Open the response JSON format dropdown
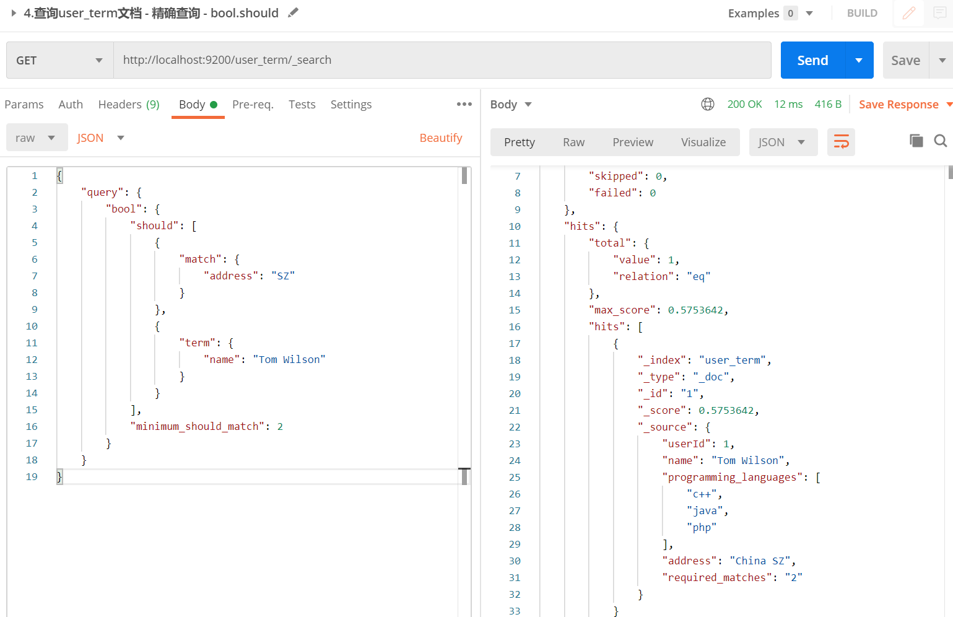953x617 pixels. pyautogui.click(x=783, y=142)
